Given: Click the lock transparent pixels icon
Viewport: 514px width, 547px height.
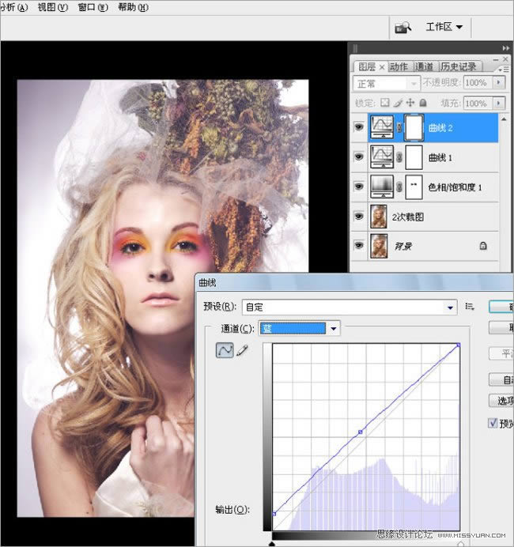Looking at the screenshot, I should pos(385,103).
